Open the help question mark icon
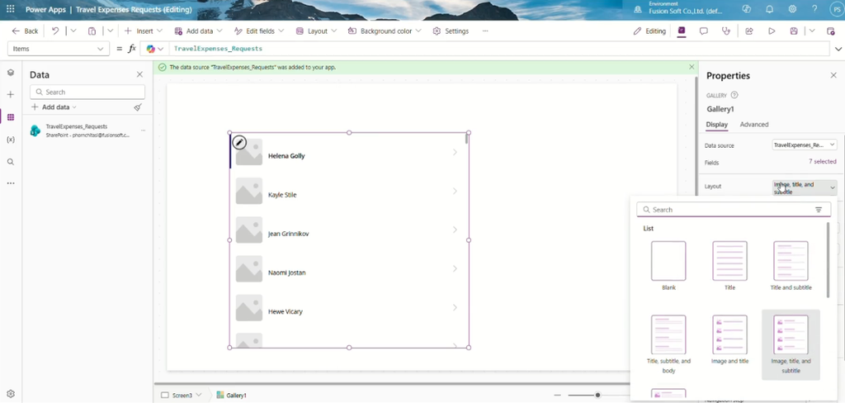The width and height of the screenshot is (845, 403). [814, 9]
